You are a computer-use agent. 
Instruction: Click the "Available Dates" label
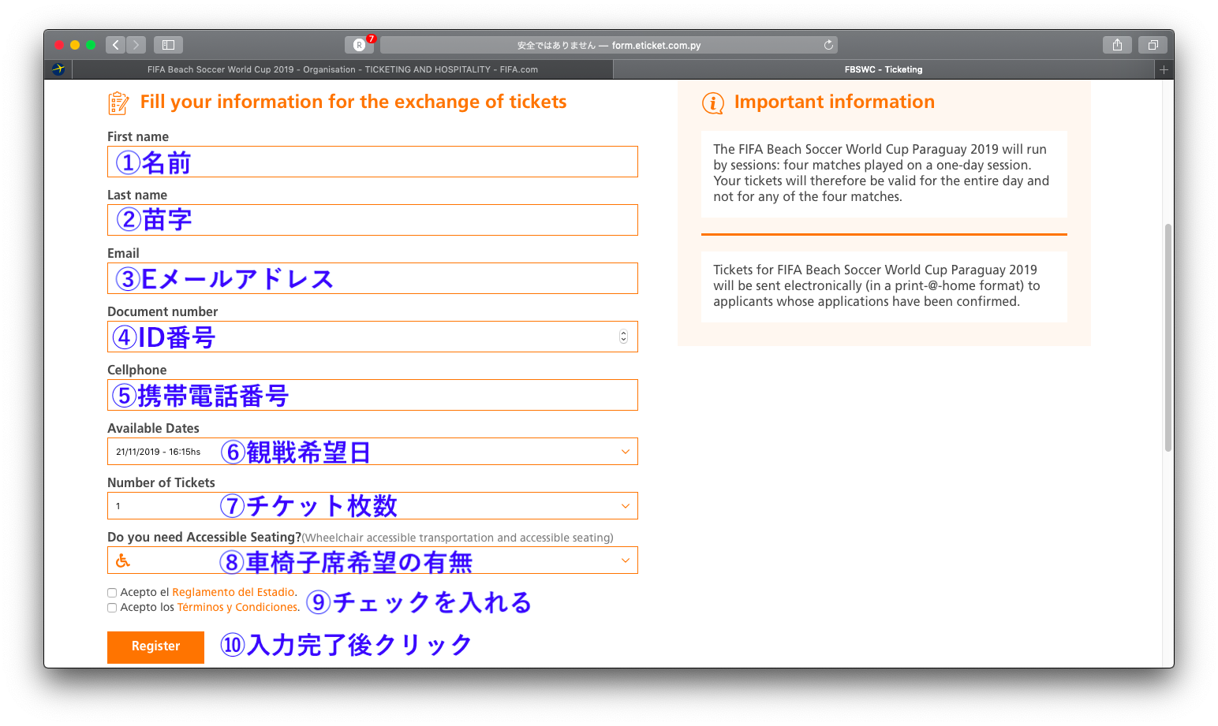153,428
